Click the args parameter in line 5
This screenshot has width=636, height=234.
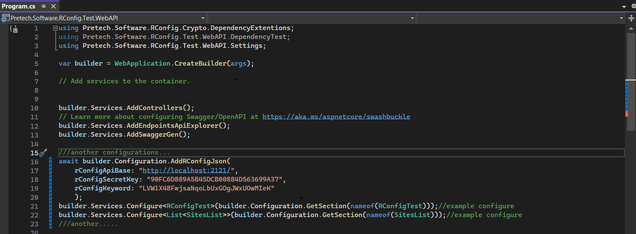(x=239, y=63)
